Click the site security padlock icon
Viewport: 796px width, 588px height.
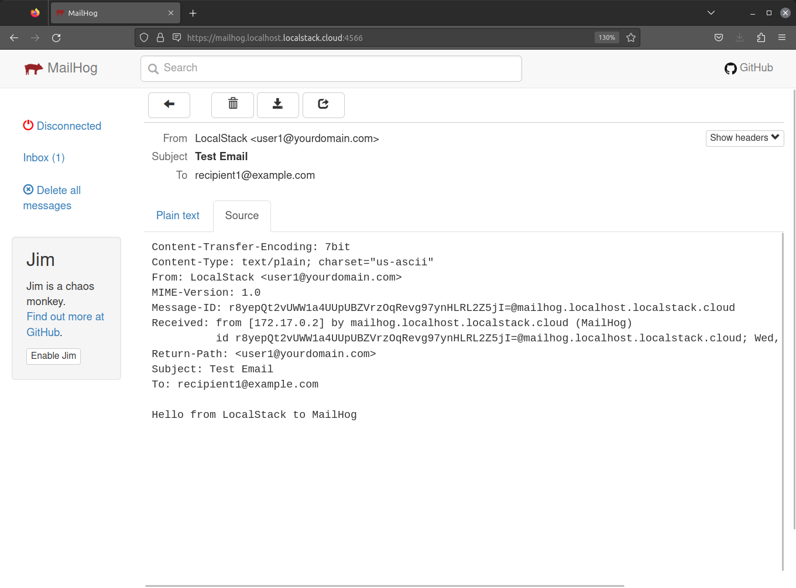160,38
